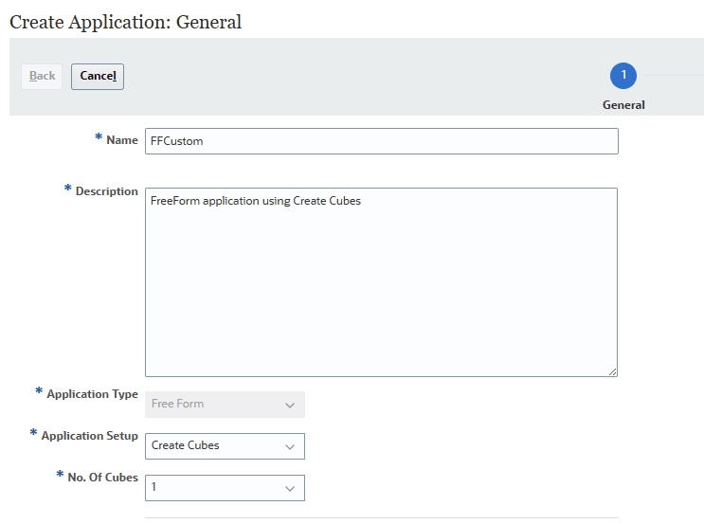704x524 pixels.
Task: Click the required asterisk beside Name
Action: (x=99, y=138)
